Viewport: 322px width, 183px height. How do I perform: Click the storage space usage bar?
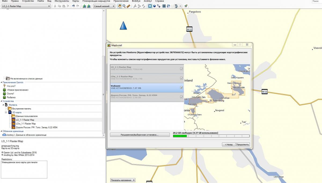coord(211,136)
